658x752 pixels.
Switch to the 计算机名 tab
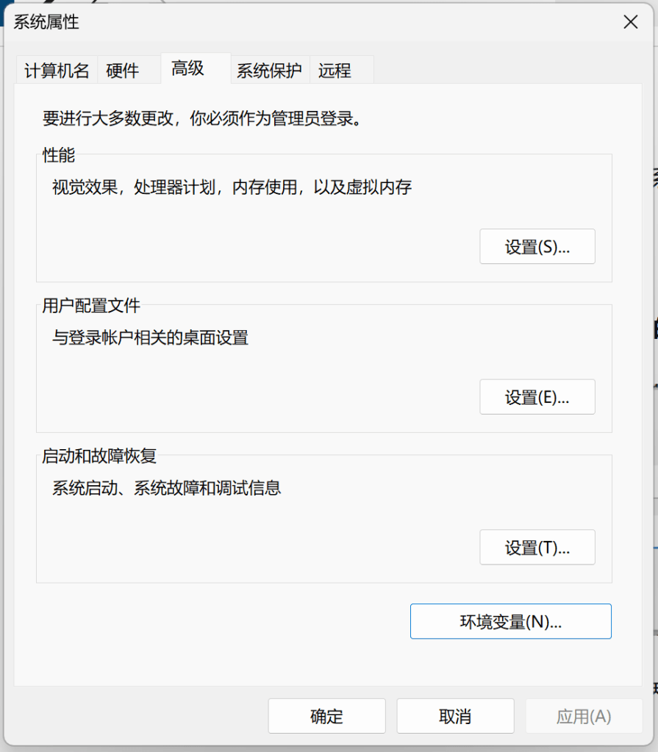[x=57, y=71]
